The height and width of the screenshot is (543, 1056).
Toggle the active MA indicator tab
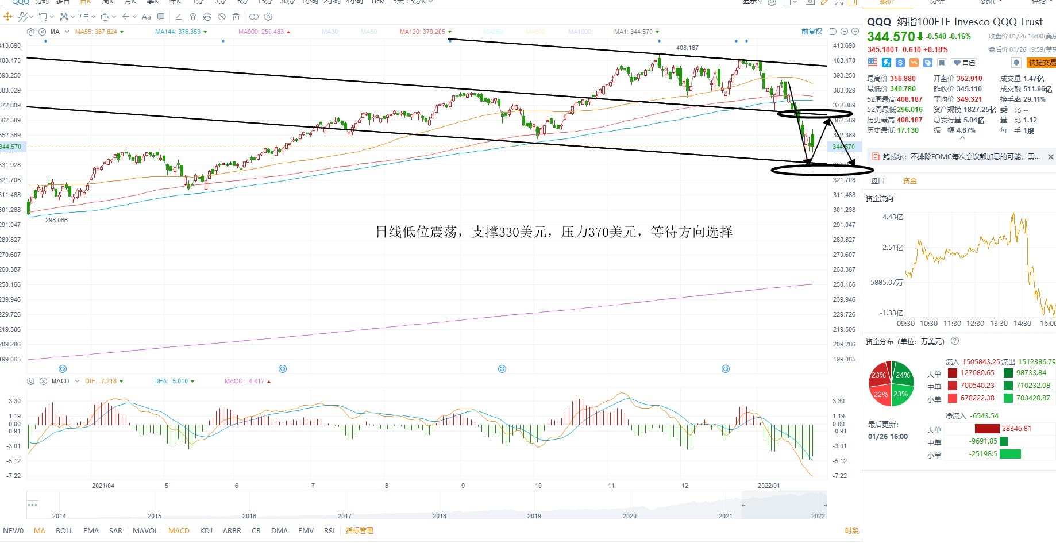click(39, 530)
